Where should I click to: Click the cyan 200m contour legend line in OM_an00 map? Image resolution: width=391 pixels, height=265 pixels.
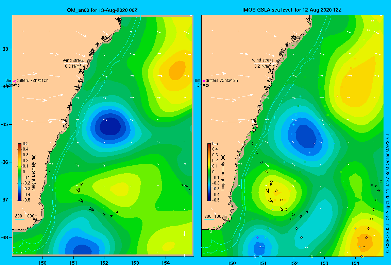coord(20,220)
